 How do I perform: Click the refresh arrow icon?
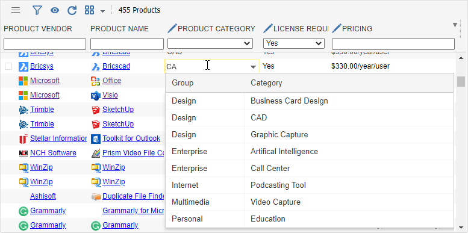[72, 10]
